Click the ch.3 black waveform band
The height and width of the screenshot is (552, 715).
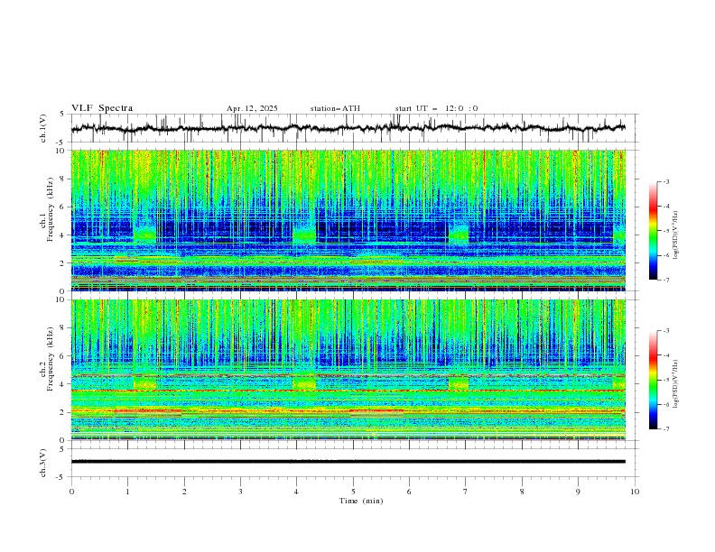click(348, 462)
